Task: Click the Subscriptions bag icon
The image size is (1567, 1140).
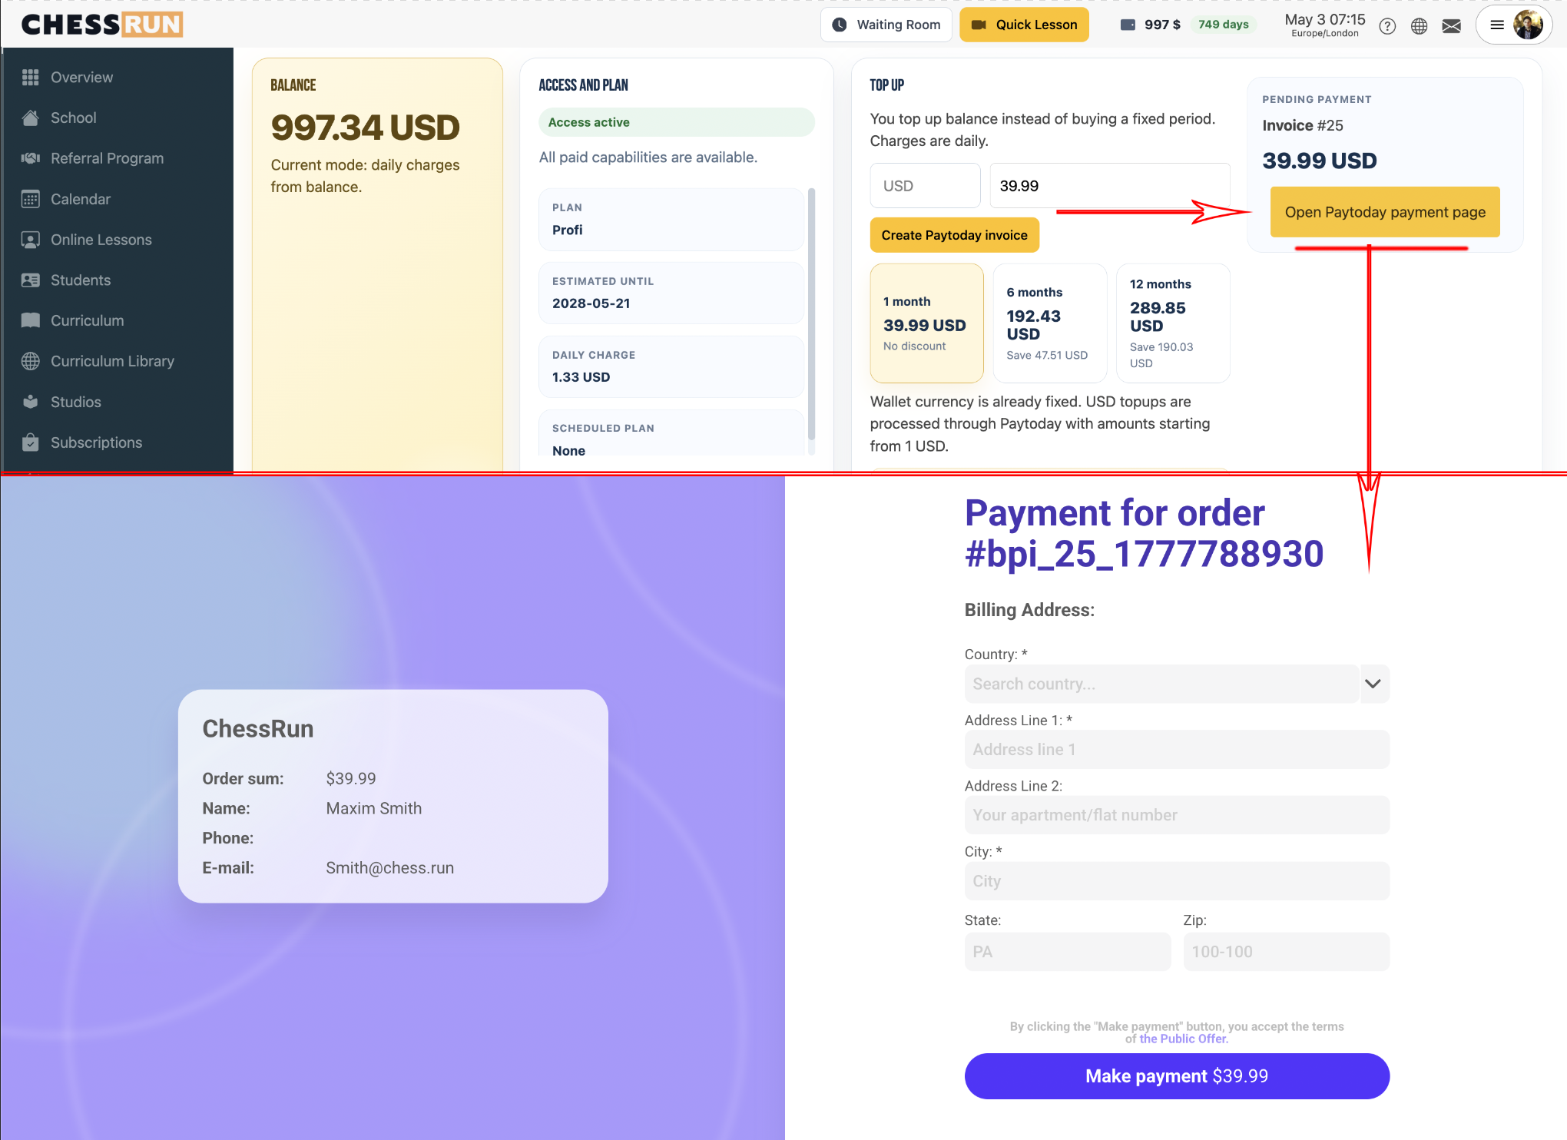Action: 31,442
